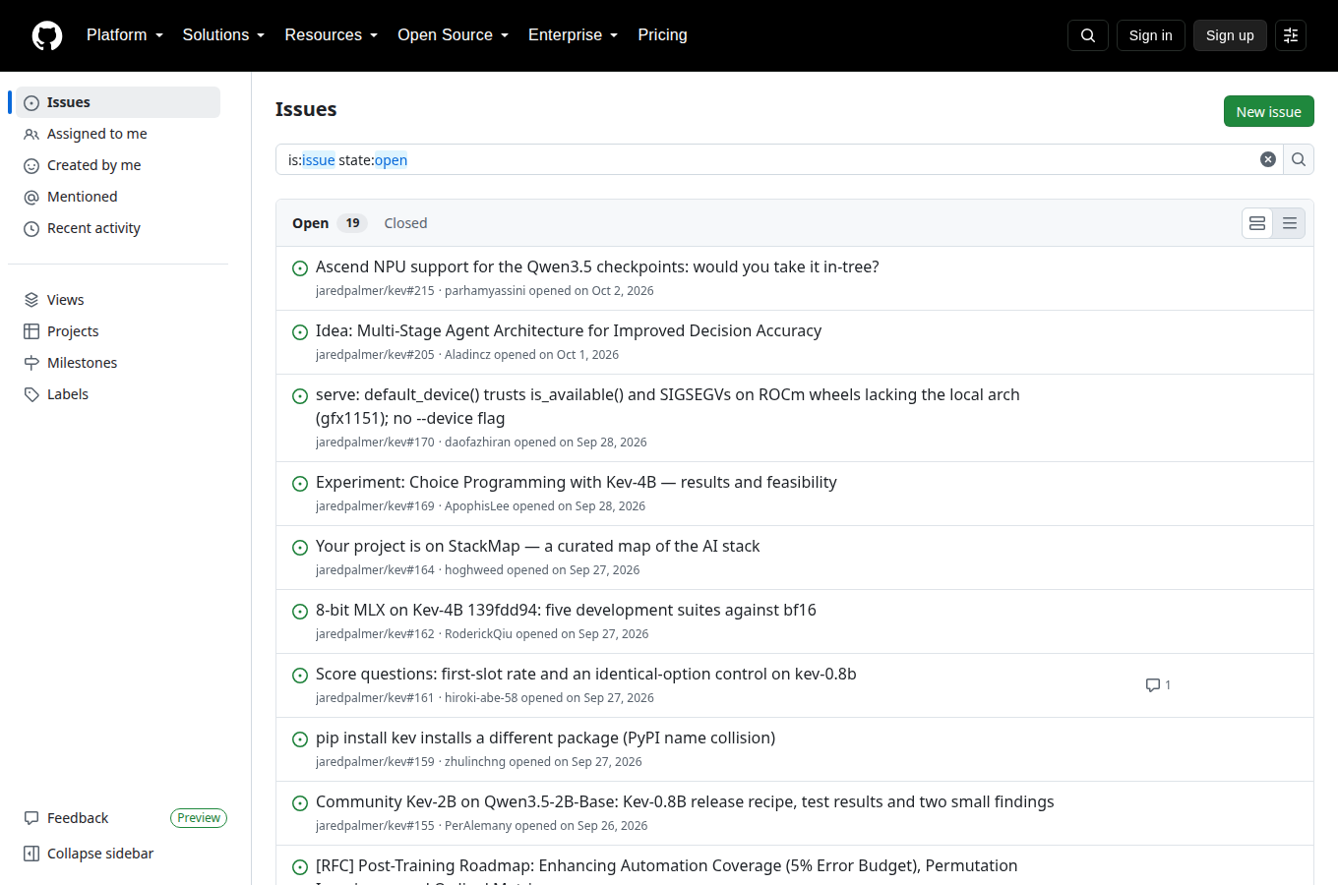Screen dimensions: 1338x885
Task: Expand the Resources menu
Action: point(332,35)
